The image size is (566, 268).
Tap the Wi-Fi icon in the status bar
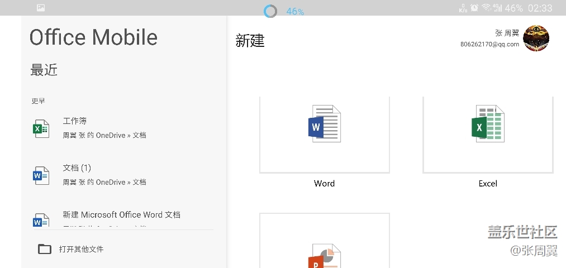pos(486,8)
